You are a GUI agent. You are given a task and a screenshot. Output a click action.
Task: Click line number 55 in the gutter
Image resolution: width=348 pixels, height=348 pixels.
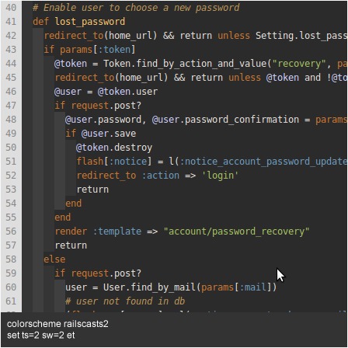tap(11, 217)
